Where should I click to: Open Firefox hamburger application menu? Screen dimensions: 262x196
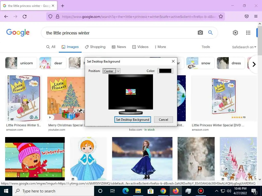[256, 16]
